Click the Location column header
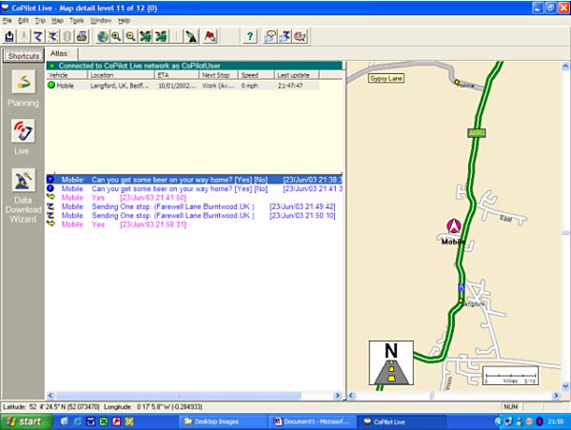Viewport: 571px width, 430px height. click(121, 75)
